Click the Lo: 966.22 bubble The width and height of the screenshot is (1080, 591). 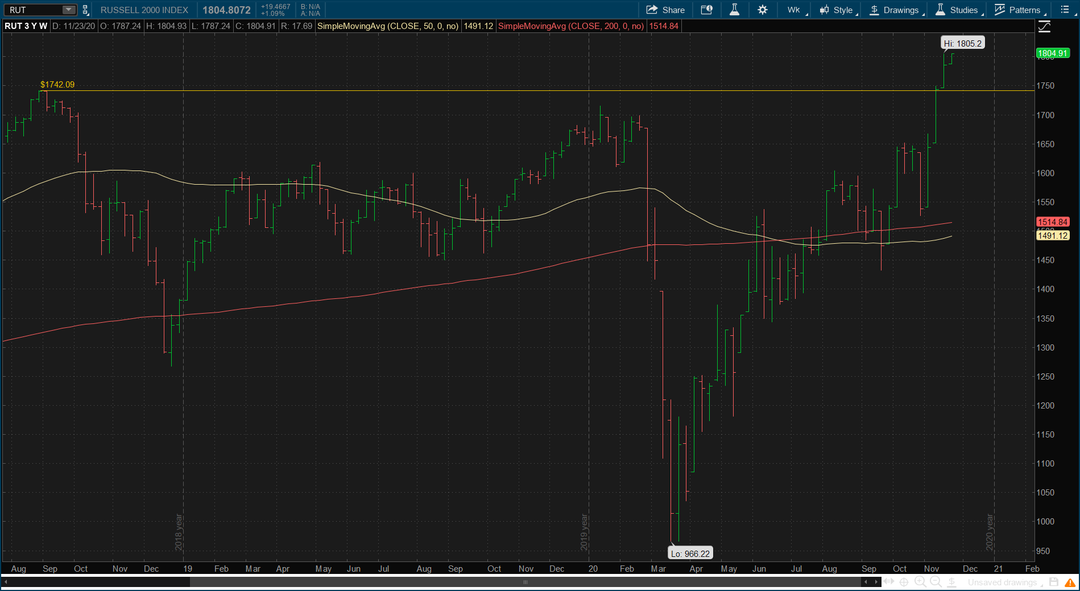690,553
